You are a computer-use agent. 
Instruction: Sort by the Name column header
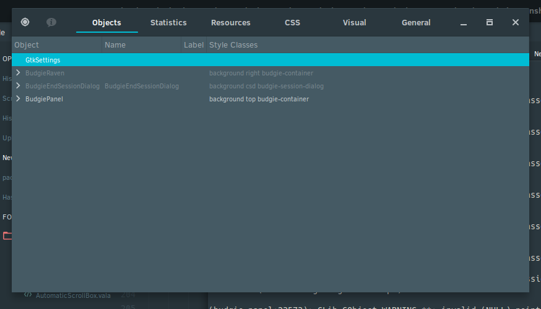coord(142,45)
